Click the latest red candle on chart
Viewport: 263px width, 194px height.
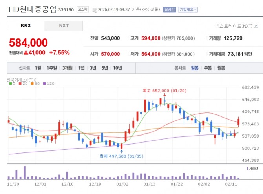(238, 122)
